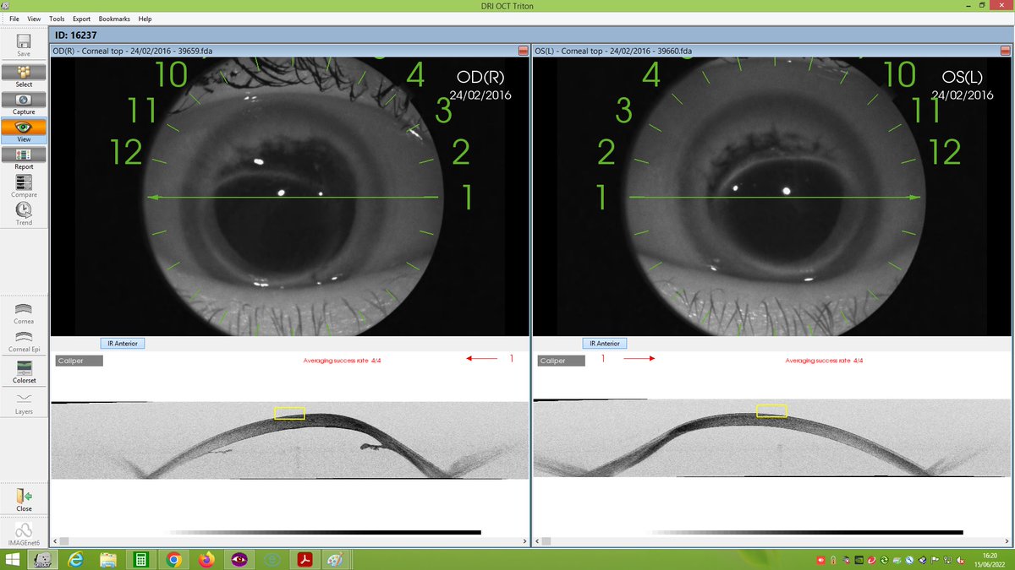1015x570 pixels.
Task: Click the OS(L) panel title 39660.fda
Action: 613,51
